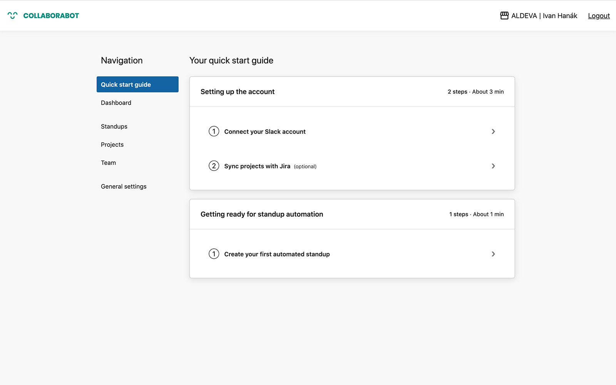Click the Your quick start guide title
616x385 pixels.
click(231, 60)
